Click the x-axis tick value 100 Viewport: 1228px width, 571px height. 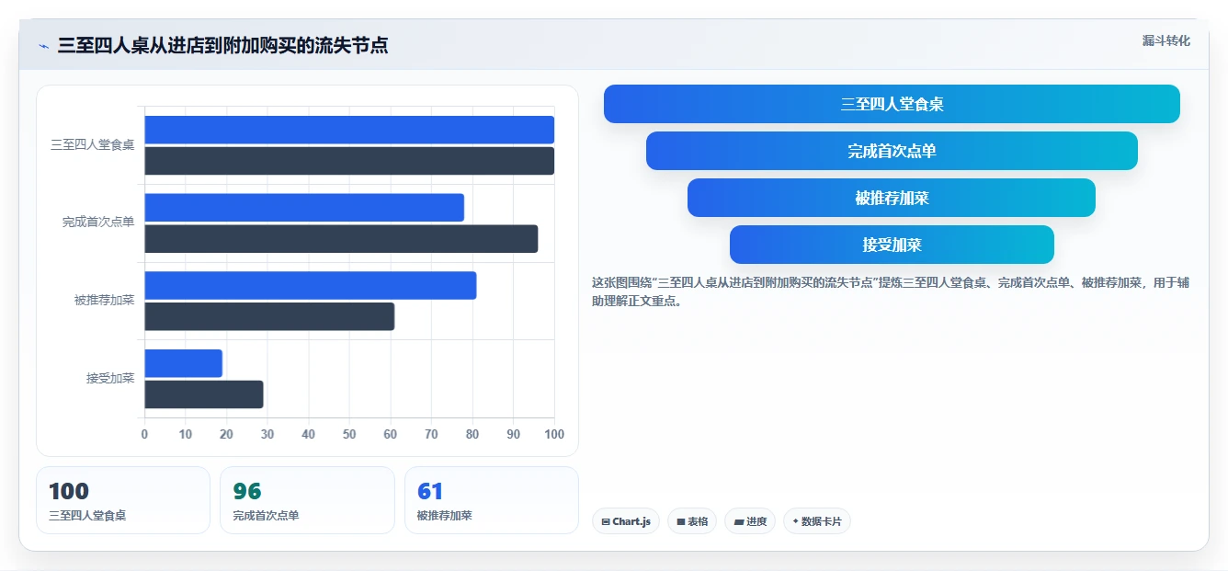point(554,434)
